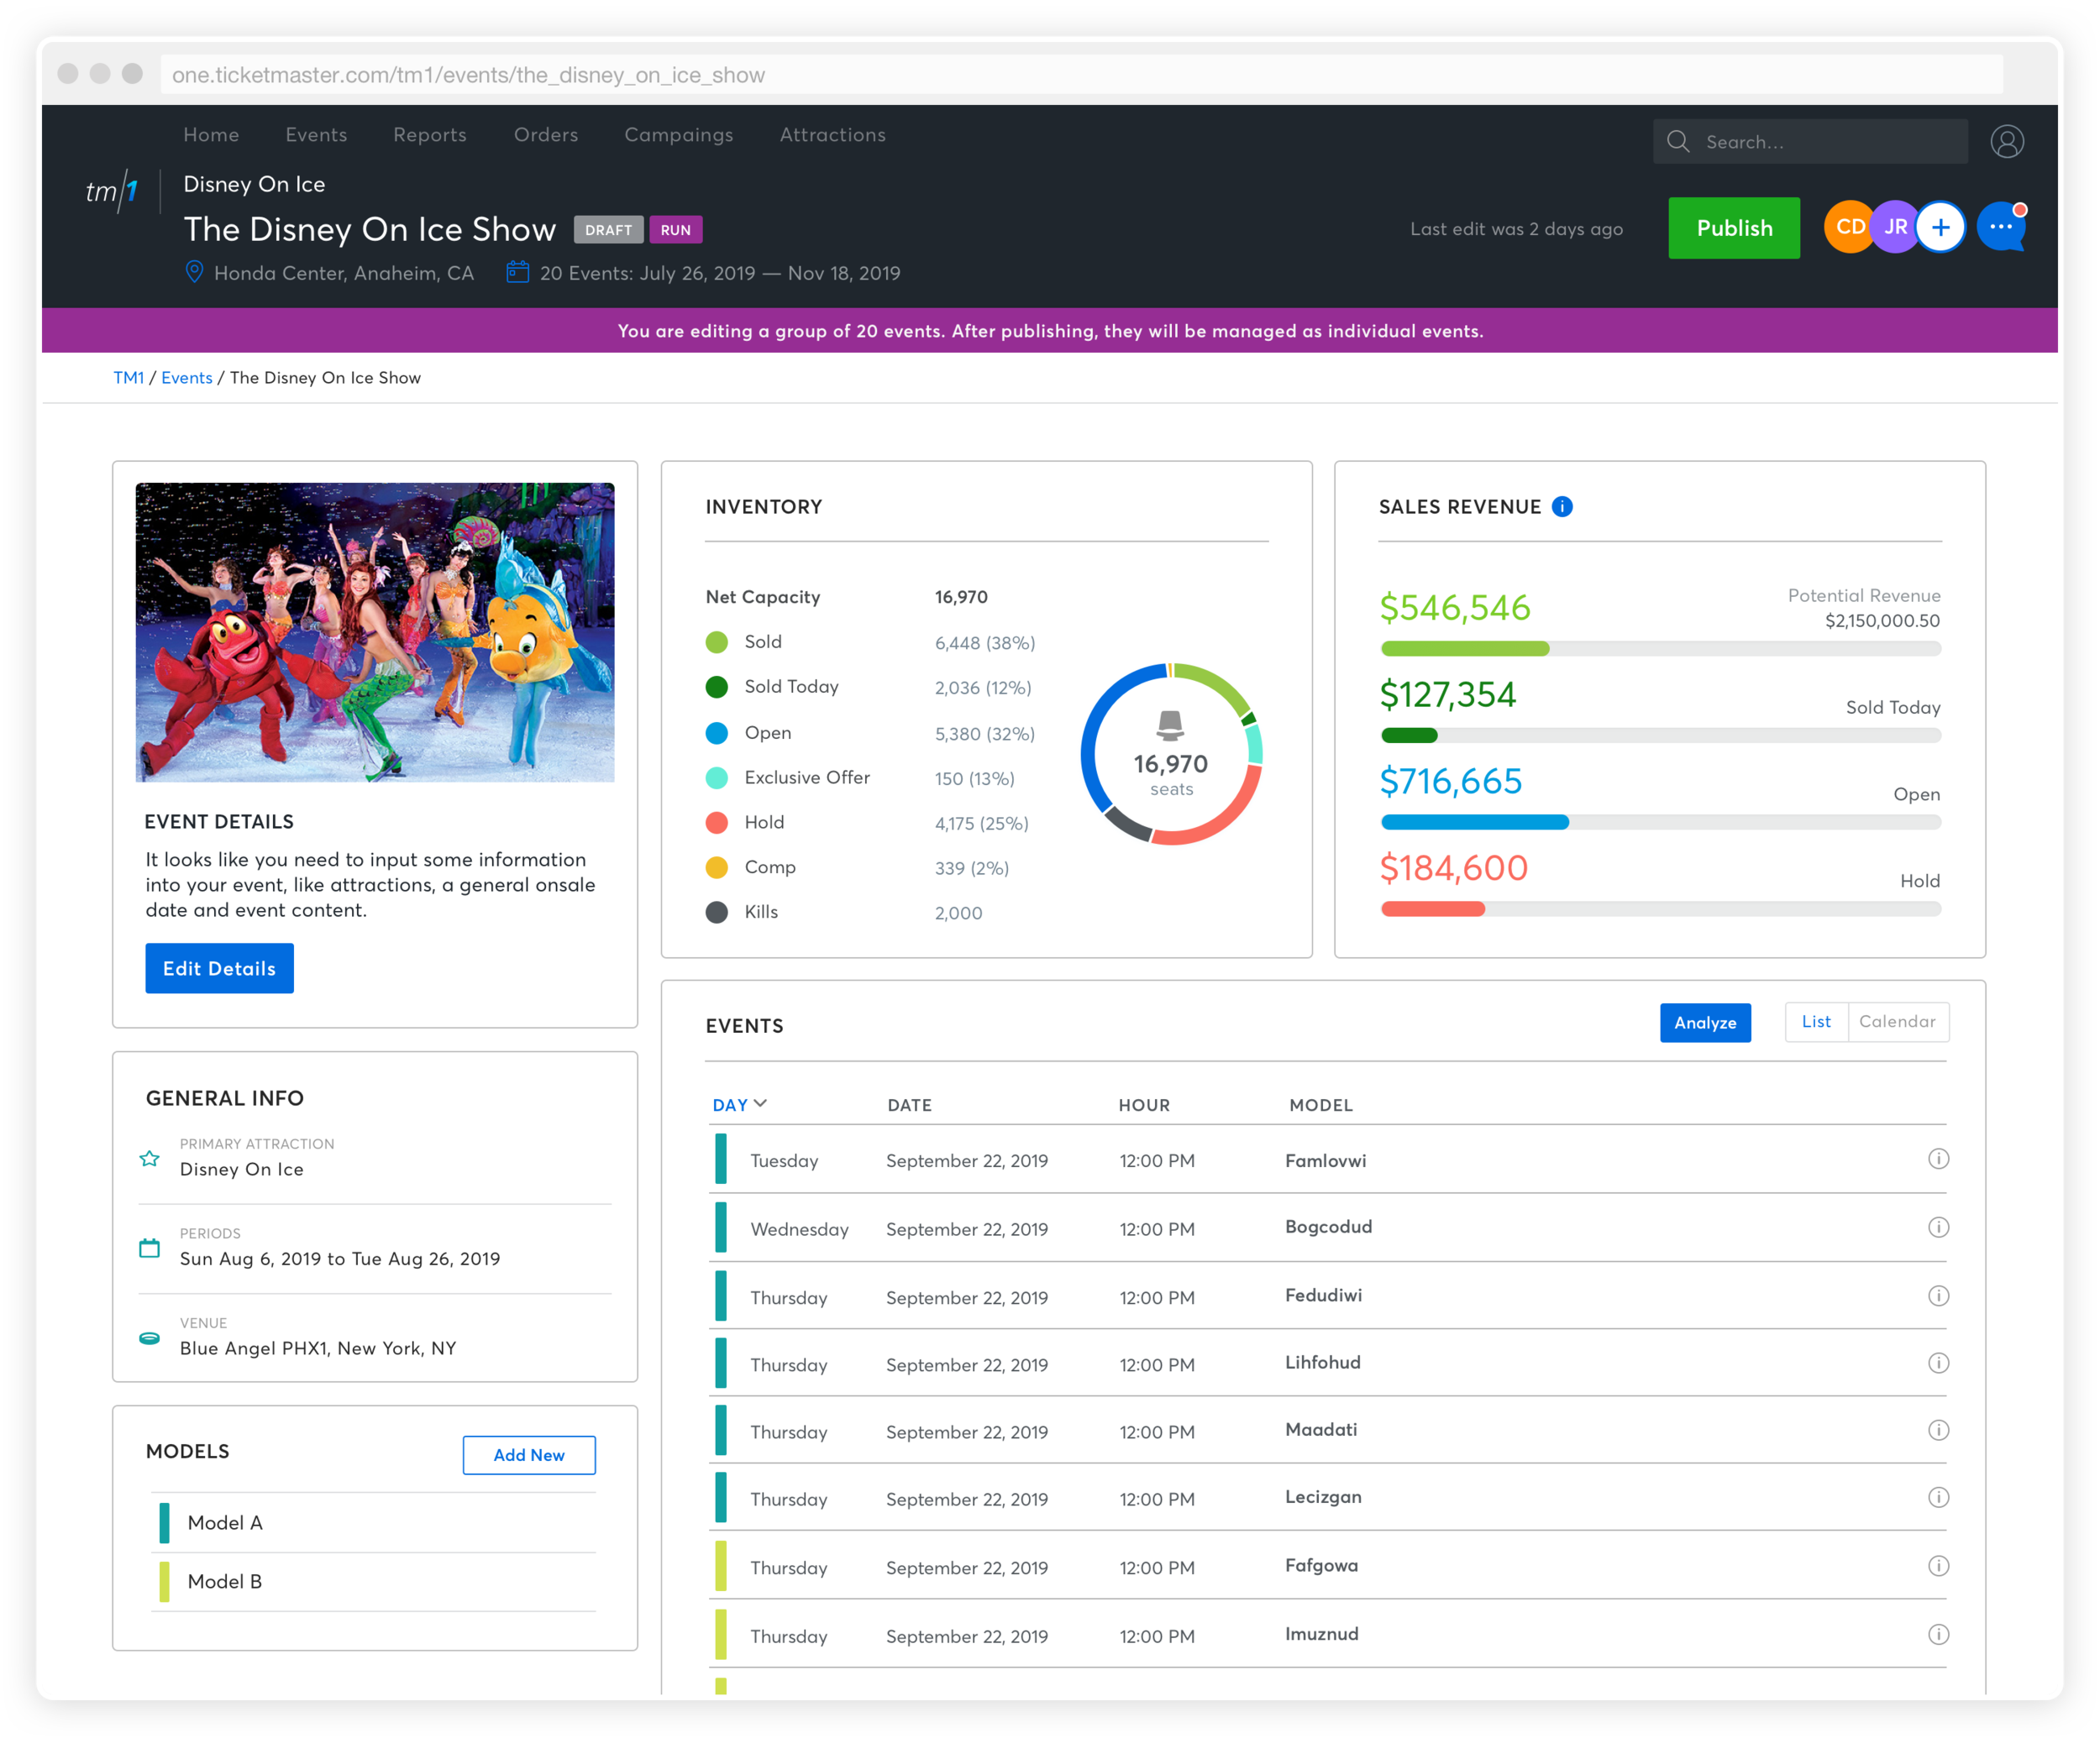This screenshot has height=1738, width=2100.
Task: Click the Events breadcrumb link
Action: click(x=186, y=378)
